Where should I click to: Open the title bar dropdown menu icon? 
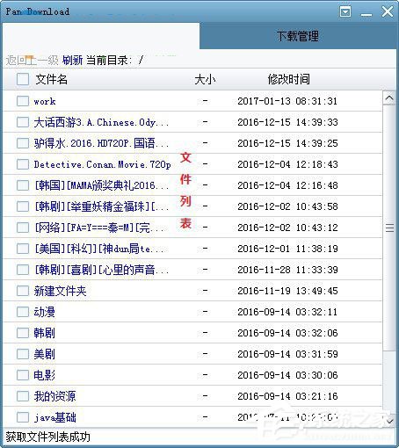click(x=345, y=12)
